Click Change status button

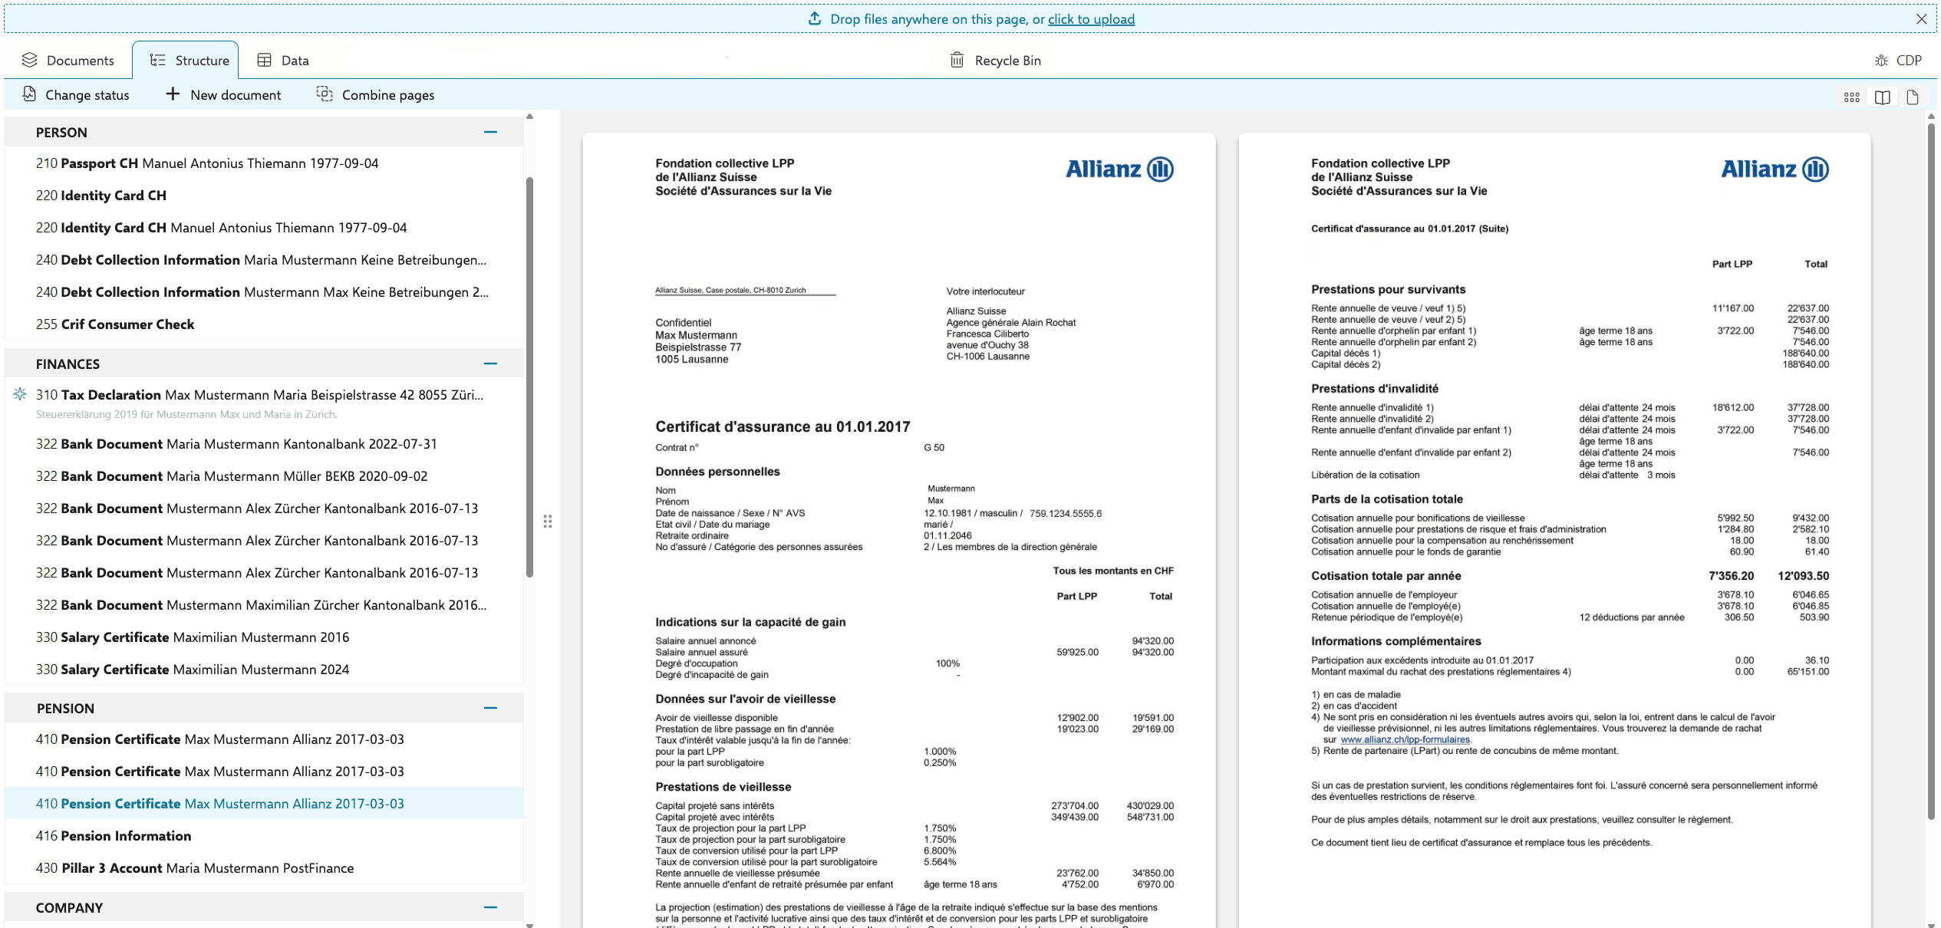[x=75, y=94]
